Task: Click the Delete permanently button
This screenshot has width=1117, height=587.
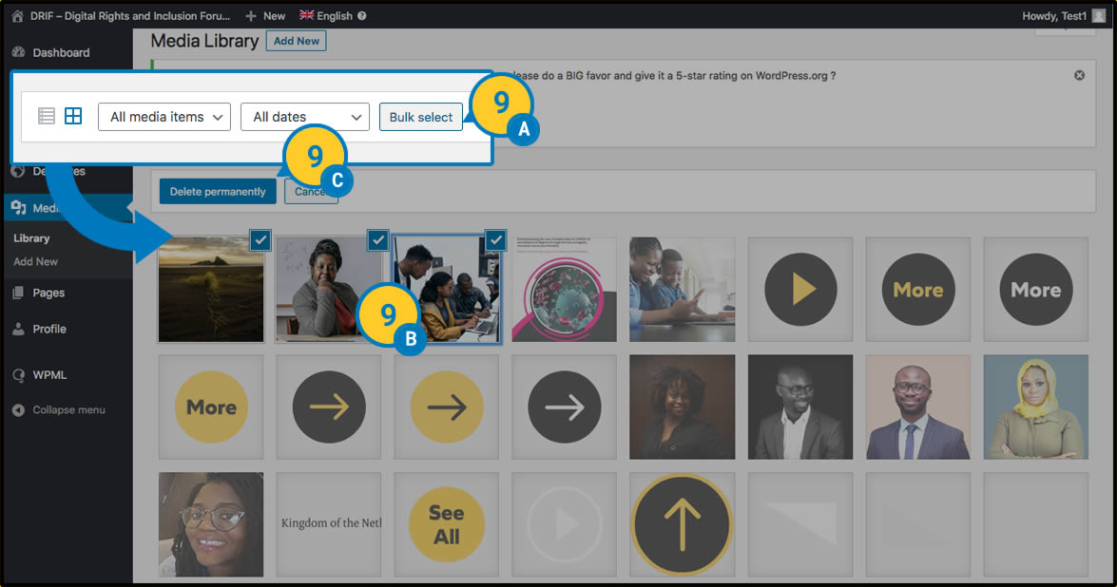Action: tap(218, 191)
